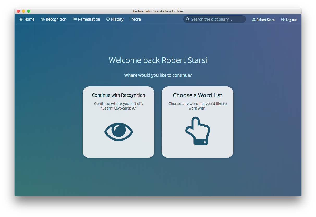Open the More options menu
This screenshot has width=316, height=217.
coord(135,19)
